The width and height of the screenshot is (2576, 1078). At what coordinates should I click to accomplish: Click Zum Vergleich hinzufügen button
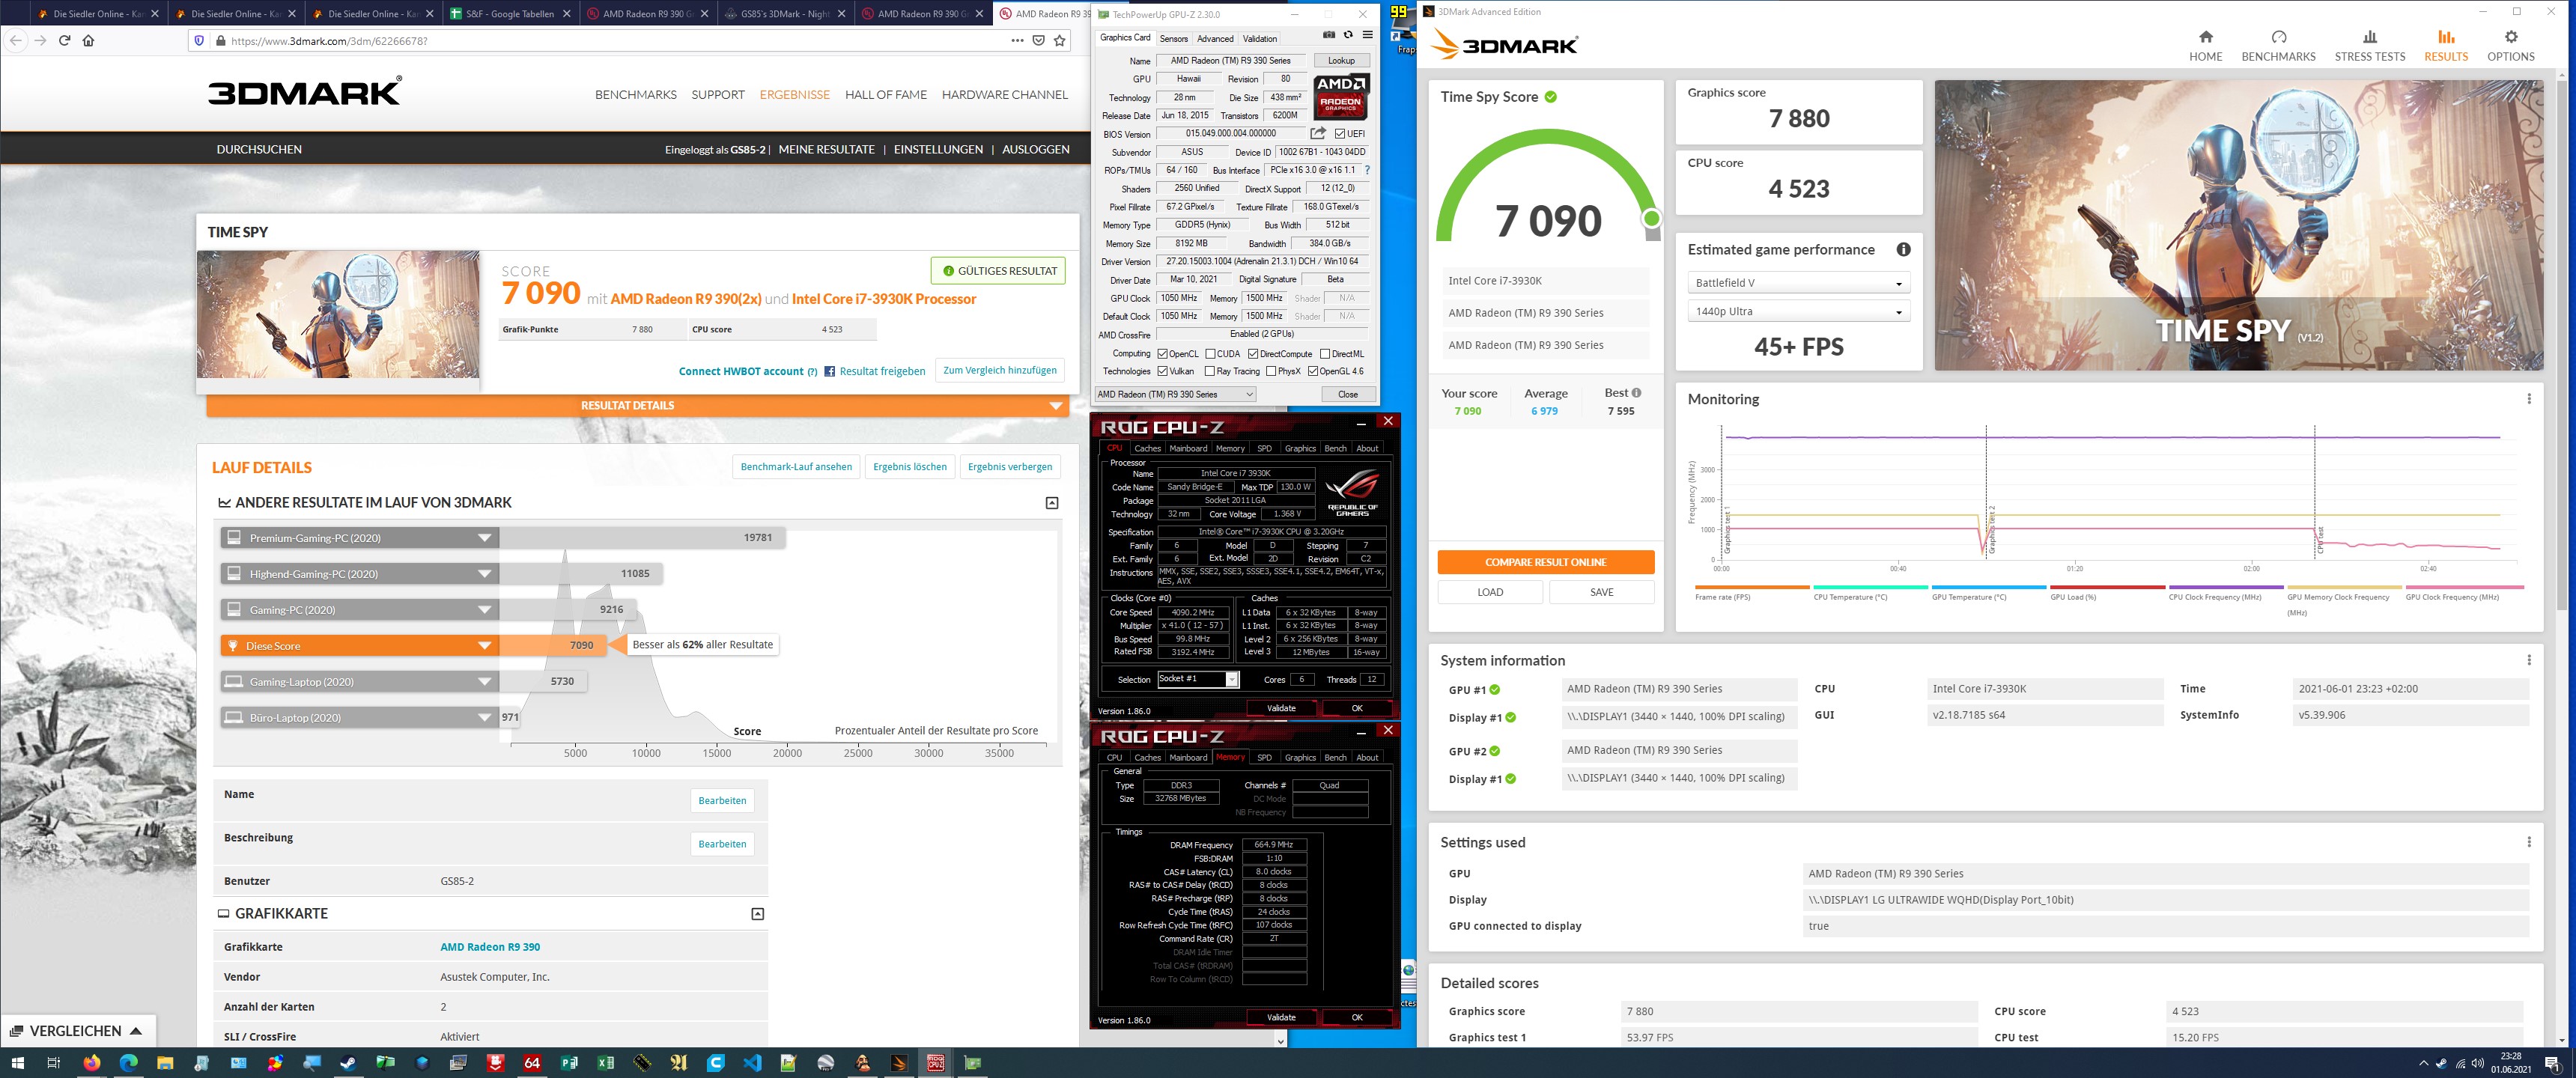pyautogui.click(x=999, y=370)
